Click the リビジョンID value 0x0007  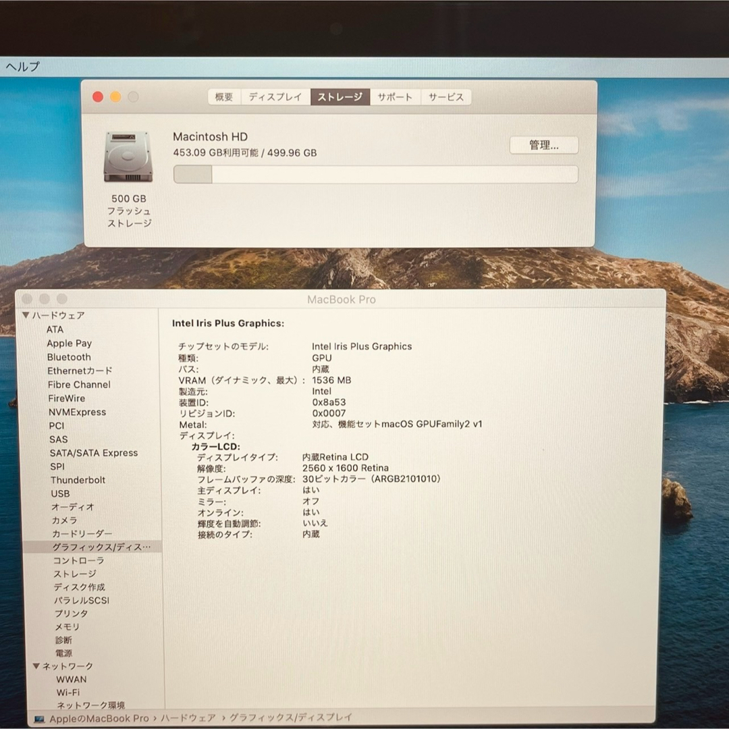pos(329,413)
